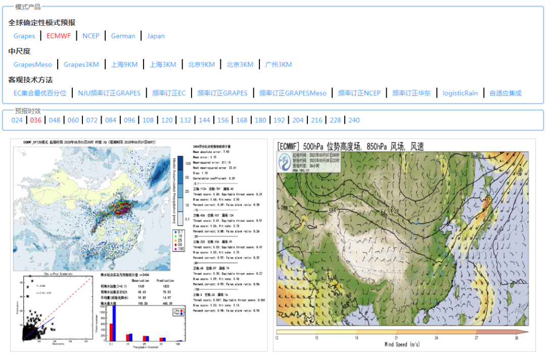Switch forecast lead time to 120
This screenshot has height=356, width=546.
167,120
